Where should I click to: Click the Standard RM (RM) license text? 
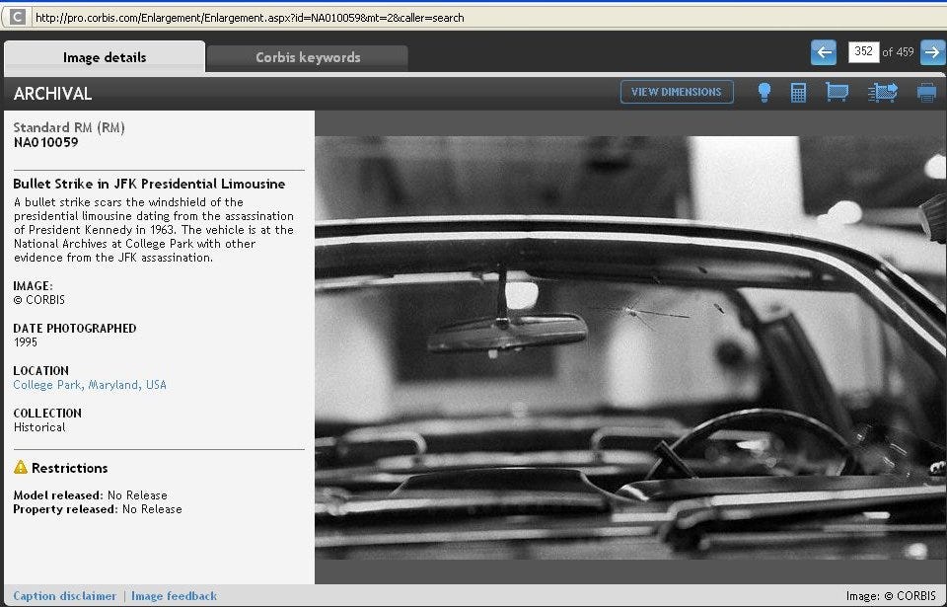point(69,127)
